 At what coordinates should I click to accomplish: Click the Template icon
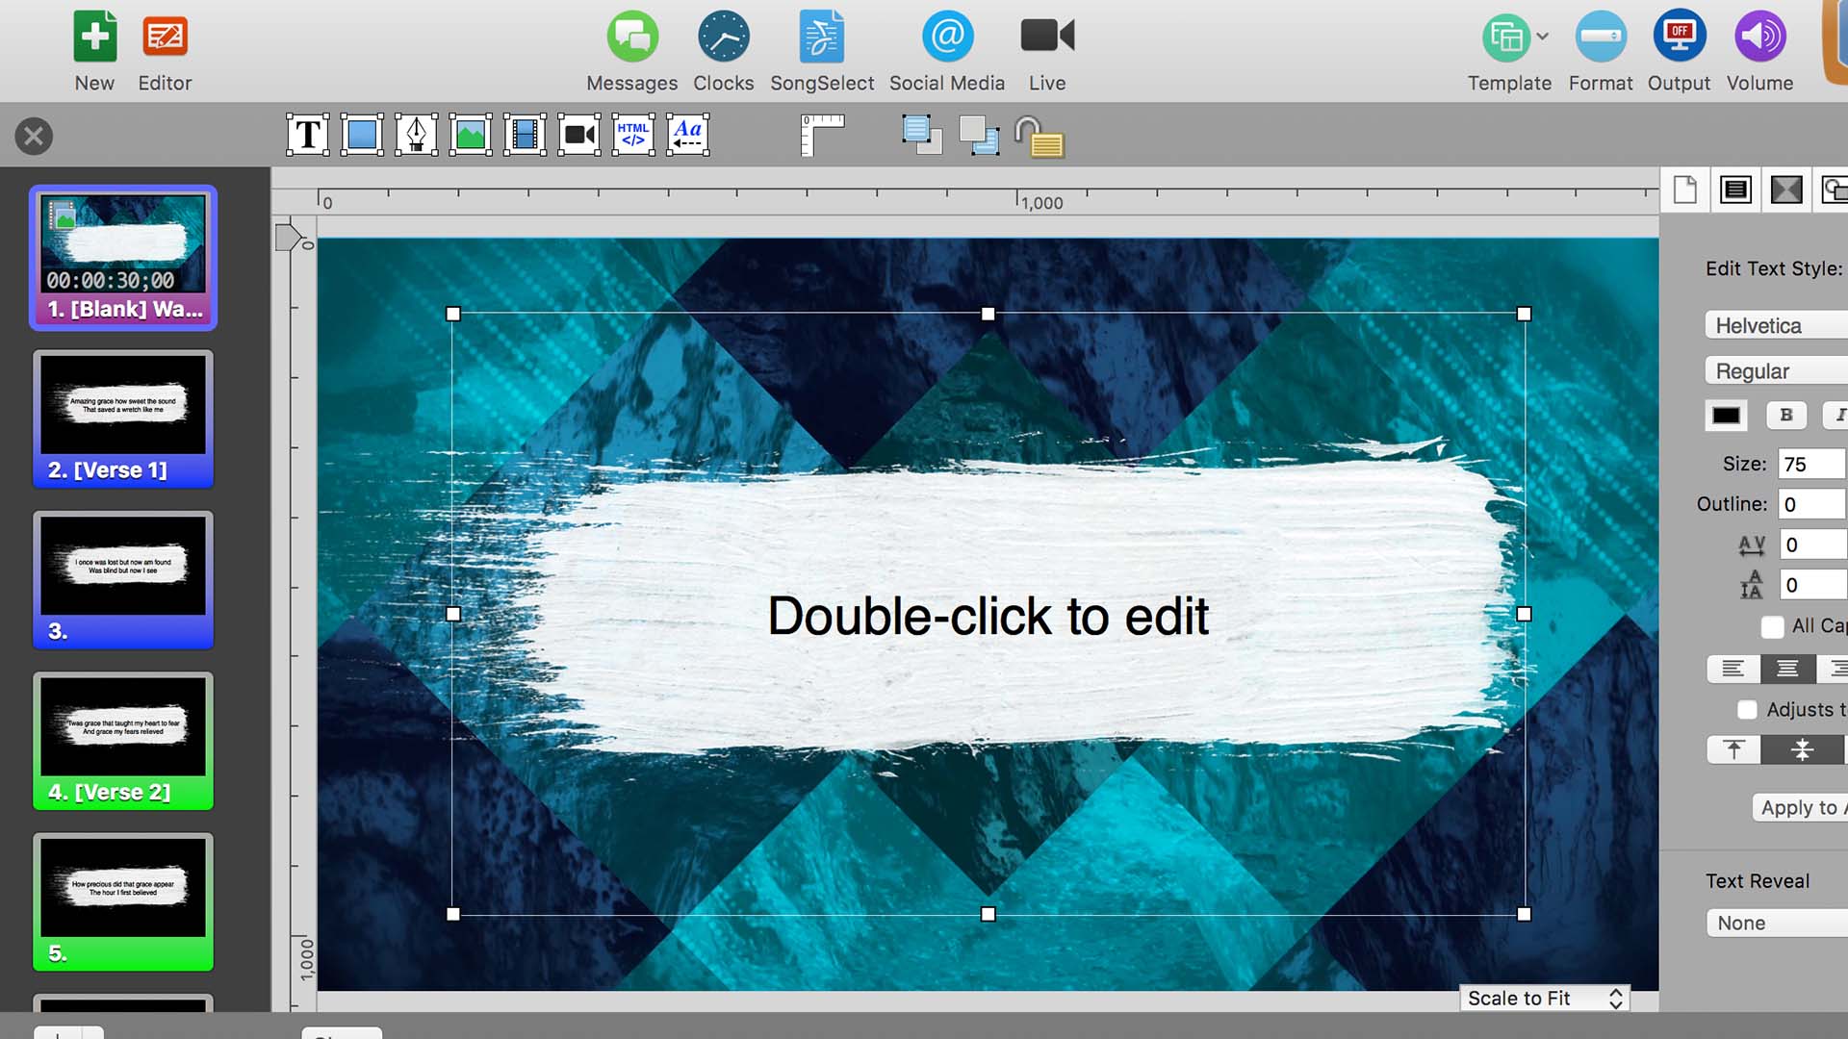pos(1506,37)
